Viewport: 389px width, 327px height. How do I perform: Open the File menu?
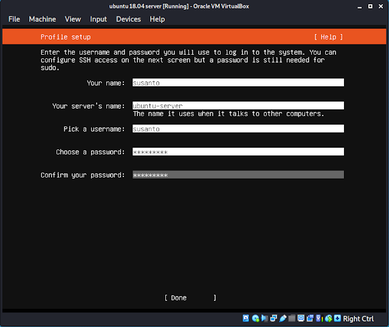(x=14, y=19)
